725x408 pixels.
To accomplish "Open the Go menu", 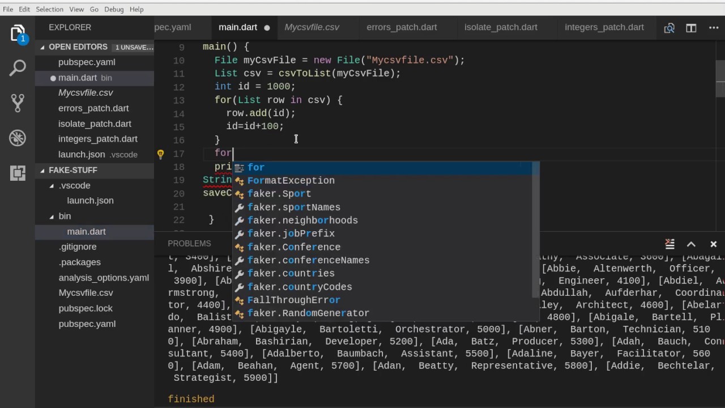I will coord(94,9).
